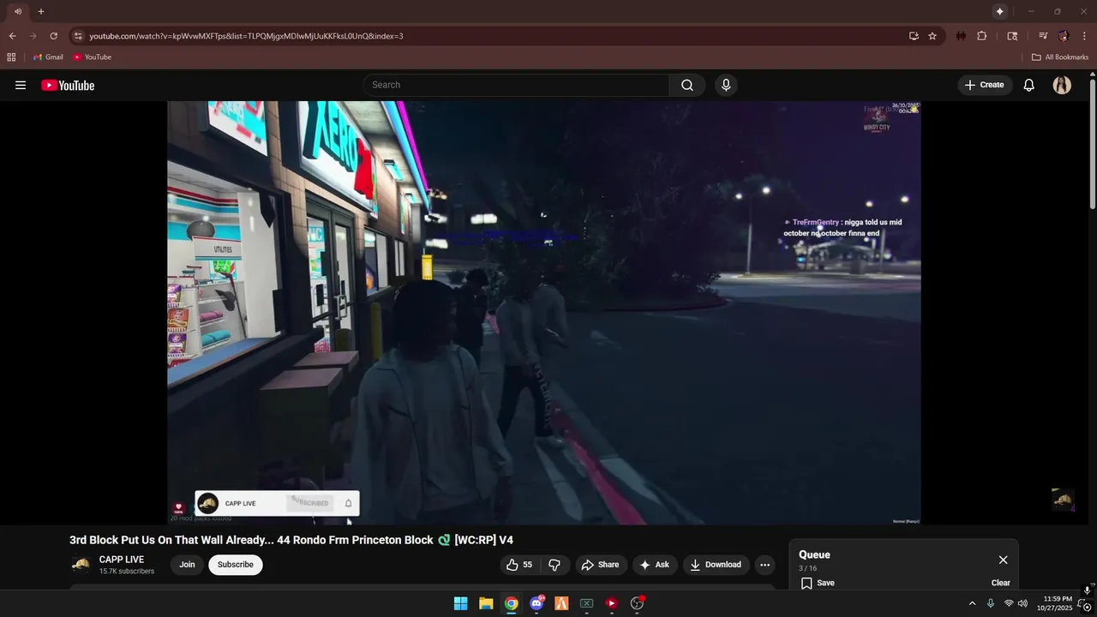Open YouTube notifications bell

point(1029,85)
